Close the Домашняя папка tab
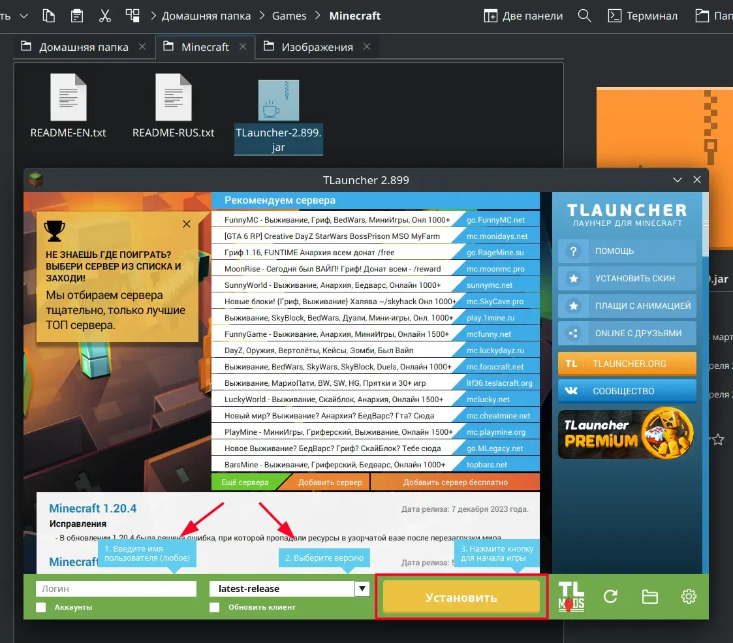This screenshot has height=643, width=733. click(142, 46)
